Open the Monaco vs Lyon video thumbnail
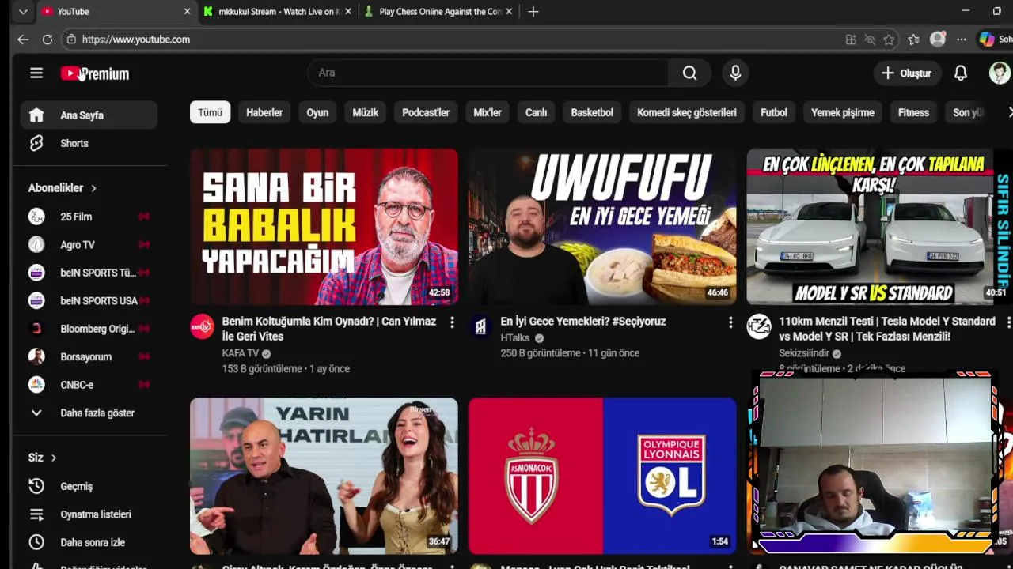This screenshot has width=1013, height=569. tap(602, 475)
